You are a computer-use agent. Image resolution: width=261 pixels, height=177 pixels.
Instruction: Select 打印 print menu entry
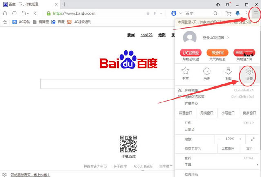[x=188, y=123]
